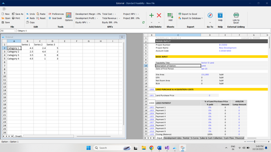Open the Help icon
The width and height of the screenshot is (271, 152).
(220, 16)
